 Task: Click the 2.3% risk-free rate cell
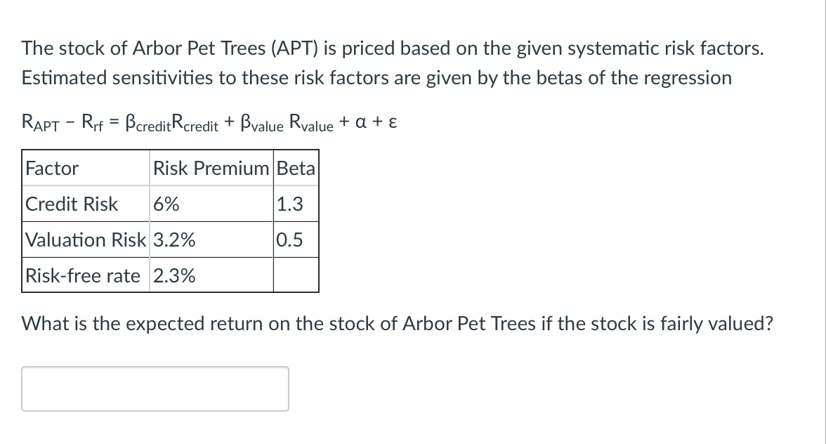tap(211, 275)
